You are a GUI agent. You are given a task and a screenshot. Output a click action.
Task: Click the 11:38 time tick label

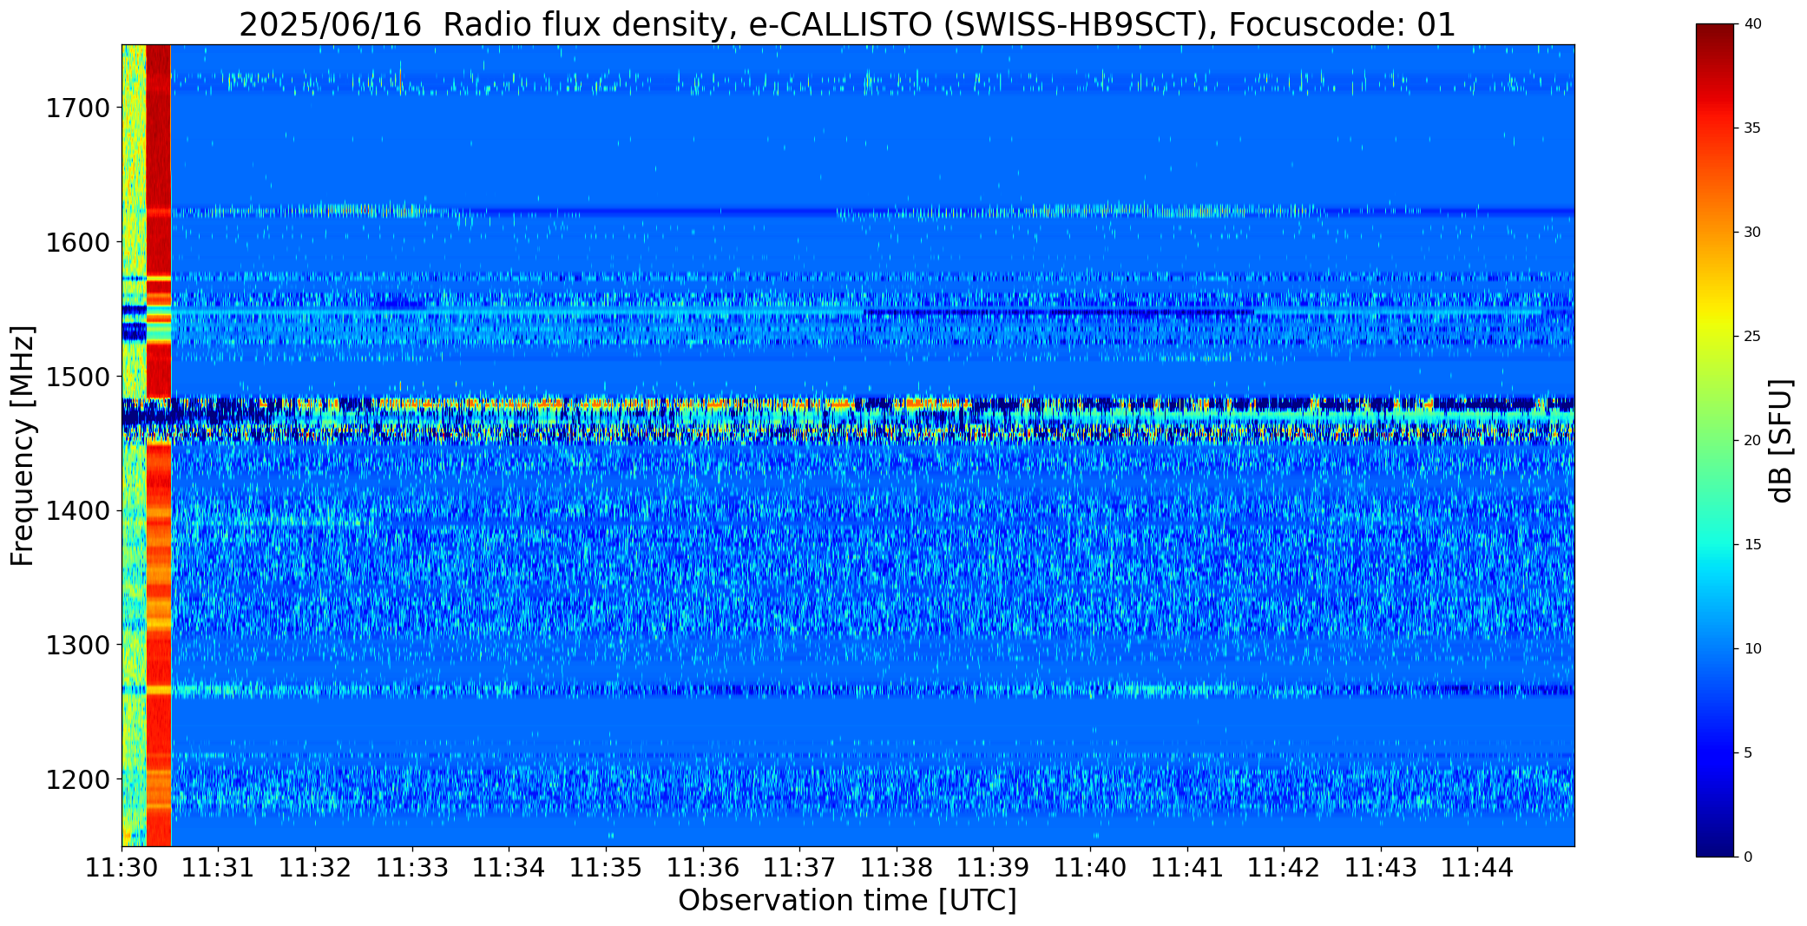click(897, 868)
